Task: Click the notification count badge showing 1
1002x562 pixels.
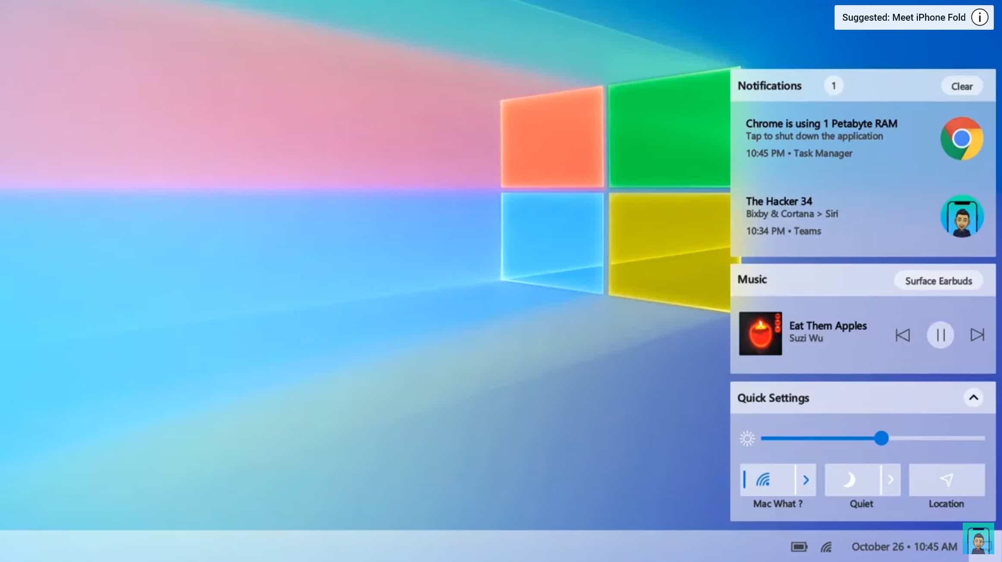Action: pos(833,86)
